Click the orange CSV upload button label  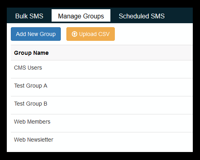click(x=94, y=34)
